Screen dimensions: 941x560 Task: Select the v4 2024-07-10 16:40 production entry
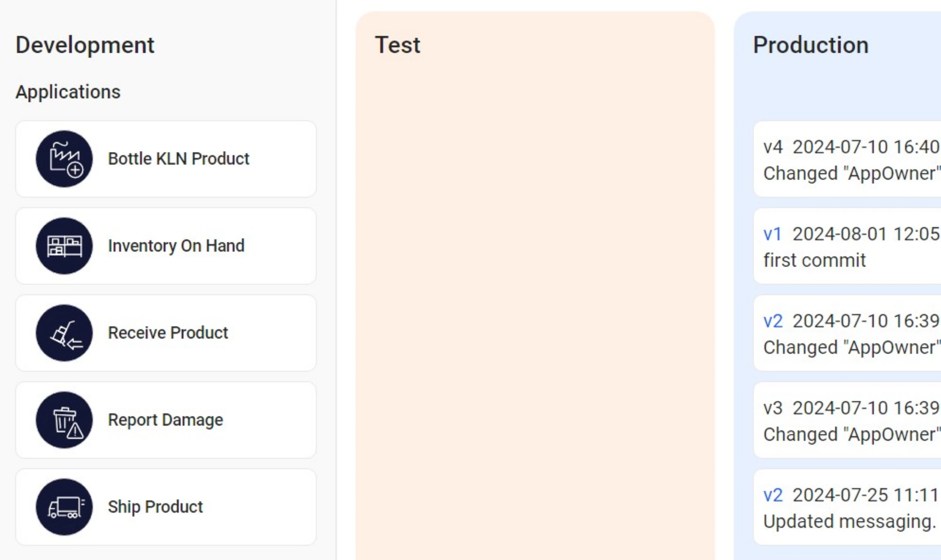847,159
